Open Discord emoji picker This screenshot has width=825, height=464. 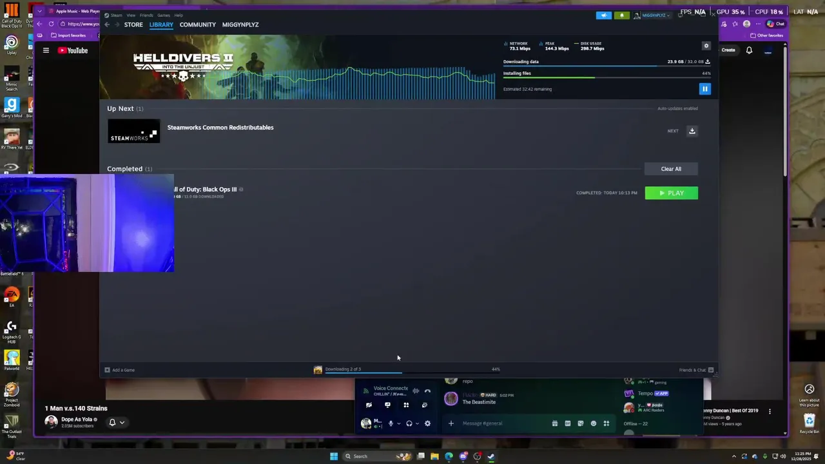pyautogui.click(x=594, y=423)
